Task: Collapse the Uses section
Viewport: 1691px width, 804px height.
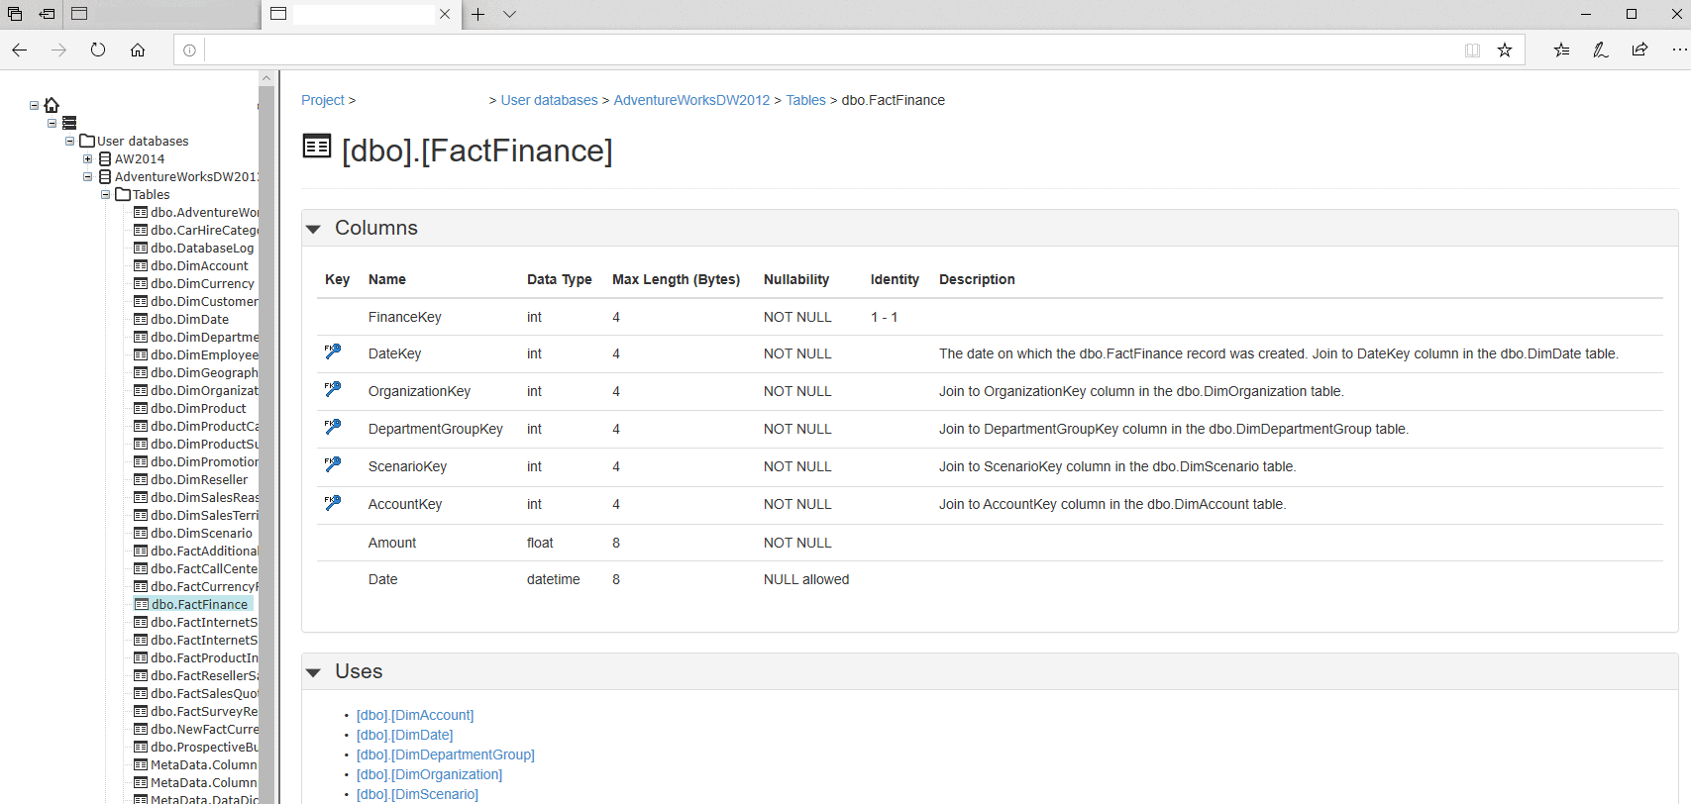Action: pyautogui.click(x=314, y=672)
